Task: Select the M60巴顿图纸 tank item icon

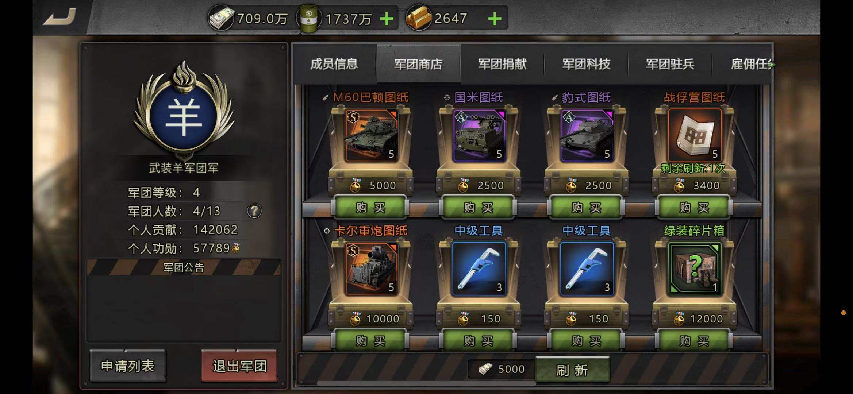Action: point(371,136)
